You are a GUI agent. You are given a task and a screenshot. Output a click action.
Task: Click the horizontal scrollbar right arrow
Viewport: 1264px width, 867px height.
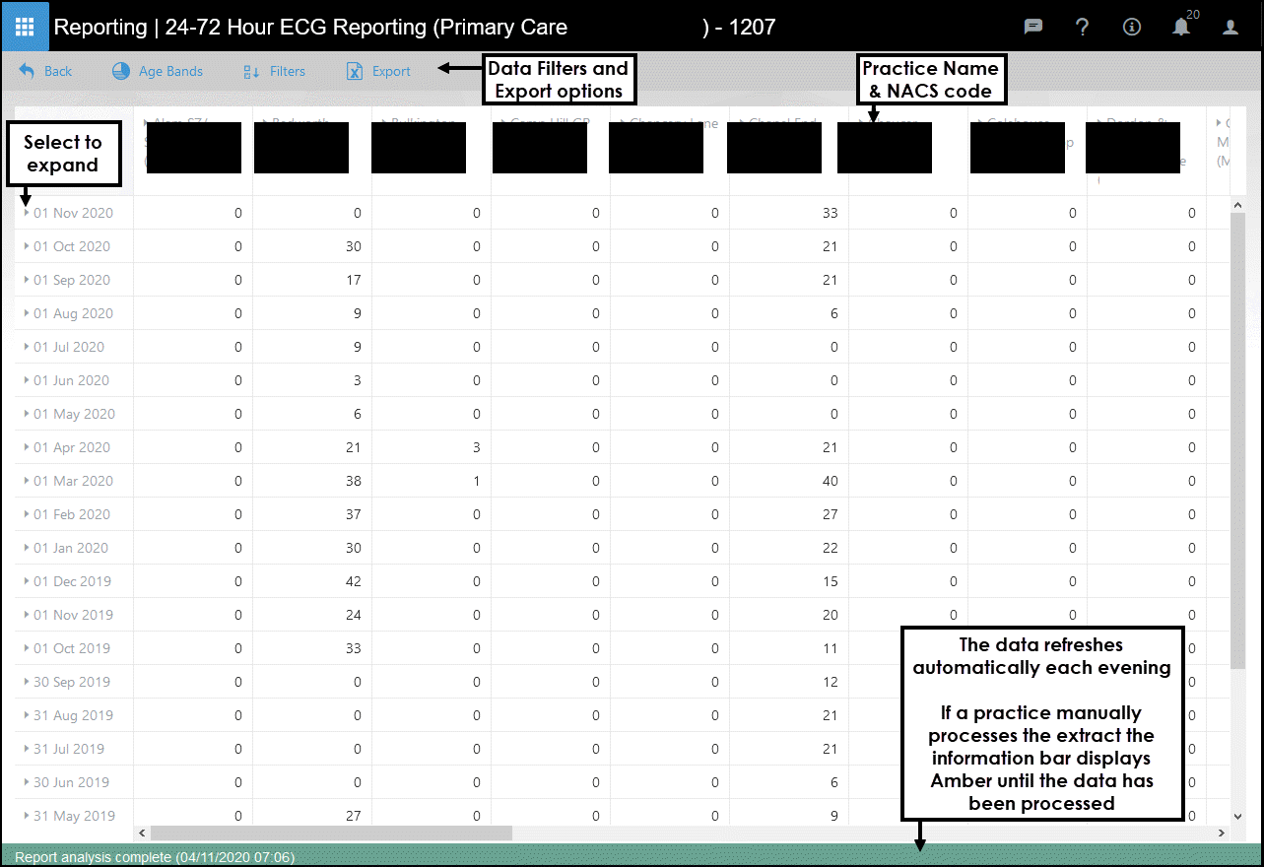point(1223,834)
